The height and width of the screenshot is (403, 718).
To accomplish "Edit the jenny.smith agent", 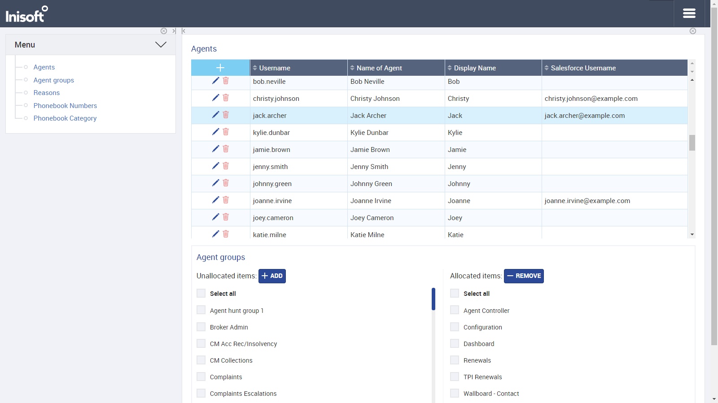I will (215, 166).
